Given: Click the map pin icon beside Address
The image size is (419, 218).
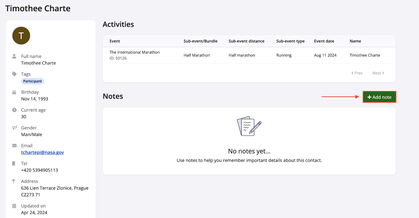Looking at the screenshot, I should [14, 181].
